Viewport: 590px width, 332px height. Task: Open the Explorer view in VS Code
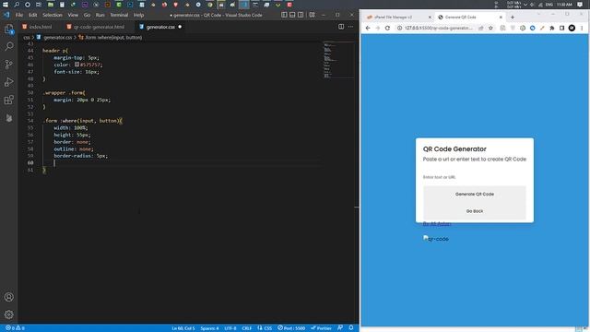(8, 29)
